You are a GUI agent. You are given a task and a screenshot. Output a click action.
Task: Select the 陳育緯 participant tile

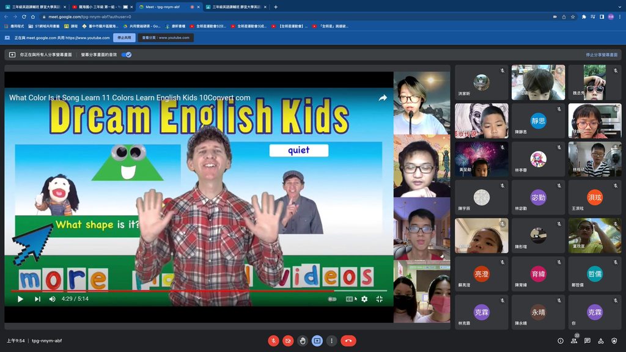pyautogui.click(x=538, y=274)
